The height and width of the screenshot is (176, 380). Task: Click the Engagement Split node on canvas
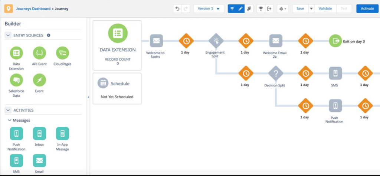tap(215, 41)
